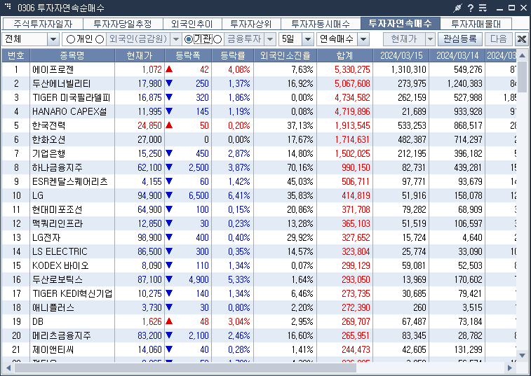Select the 현대미포조선 stock row
Screen dimensions: 531x376
coord(259,209)
